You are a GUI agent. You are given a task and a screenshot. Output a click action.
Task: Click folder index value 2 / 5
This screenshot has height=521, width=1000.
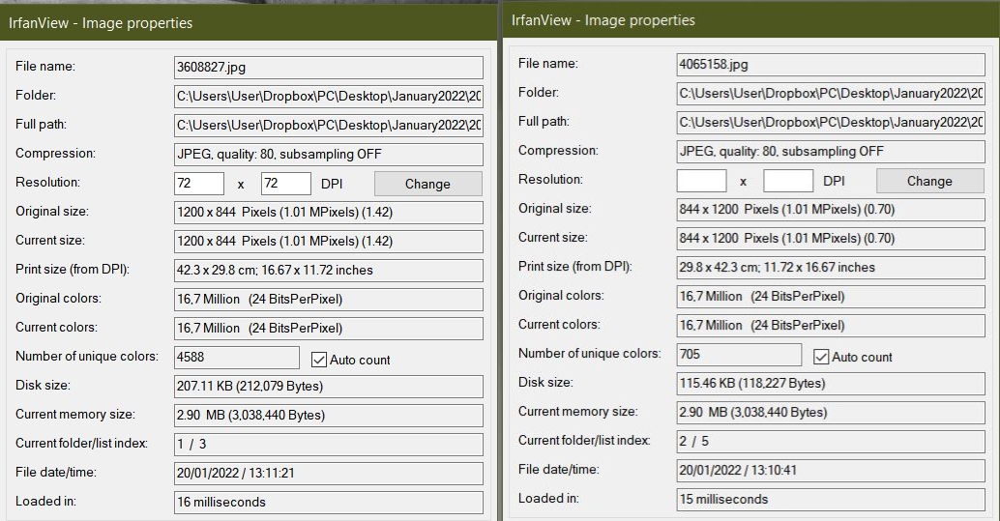pyautogui.click(x=831, y=442)
